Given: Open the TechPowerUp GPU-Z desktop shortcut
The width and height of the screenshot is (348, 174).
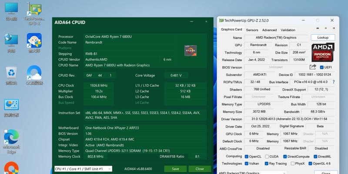Looking at the screenshot, I should 34,13.
